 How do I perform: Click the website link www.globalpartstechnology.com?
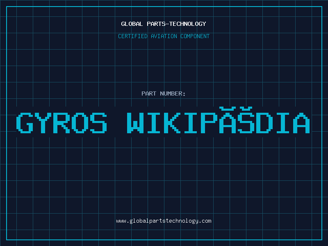point(164,221)
